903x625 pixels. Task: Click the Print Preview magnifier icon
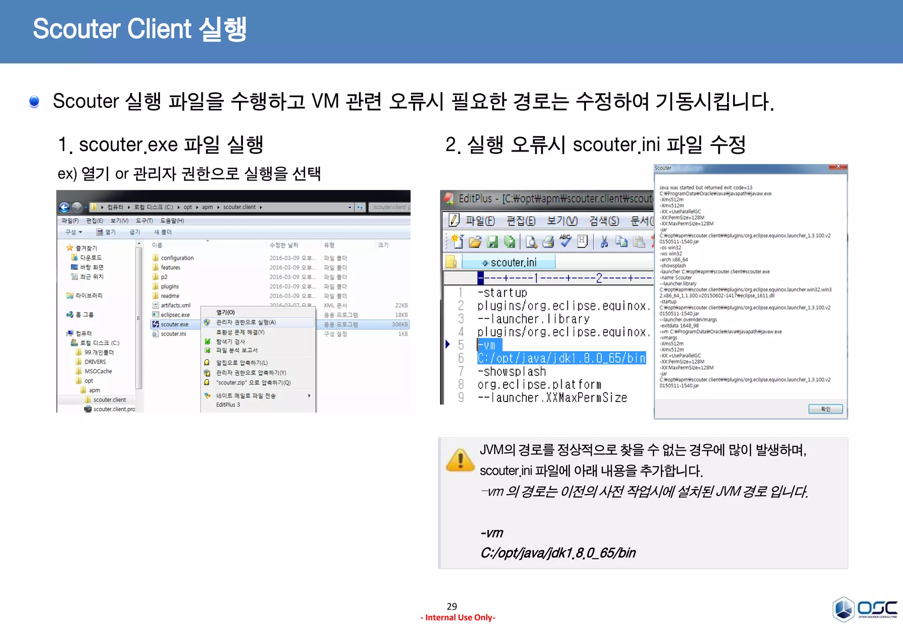coord(531,242)
